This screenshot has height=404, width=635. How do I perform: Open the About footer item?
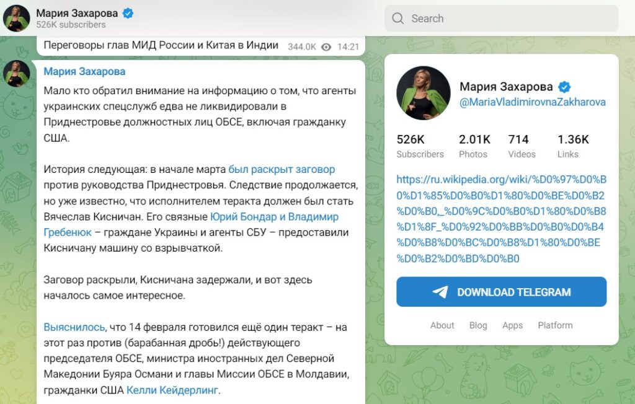point(442,325)
